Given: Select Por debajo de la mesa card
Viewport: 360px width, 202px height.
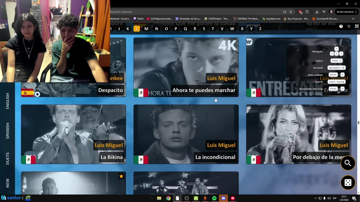Looking at the screenshot, I should pos(299,134).
